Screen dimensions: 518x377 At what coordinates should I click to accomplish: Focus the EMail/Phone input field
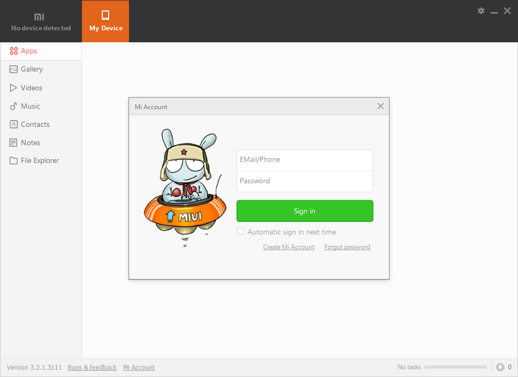coord(304,160)
